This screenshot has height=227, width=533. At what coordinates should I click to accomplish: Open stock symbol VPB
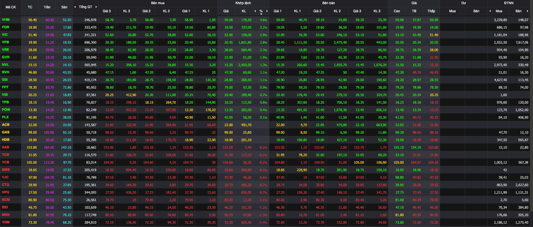pyautogui.click(x=6, y=42)
